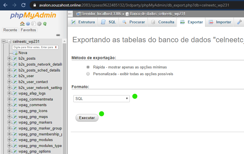Click the blue logout icon in sidebar
Screen dimensions: 244x154
coord(28,24)
